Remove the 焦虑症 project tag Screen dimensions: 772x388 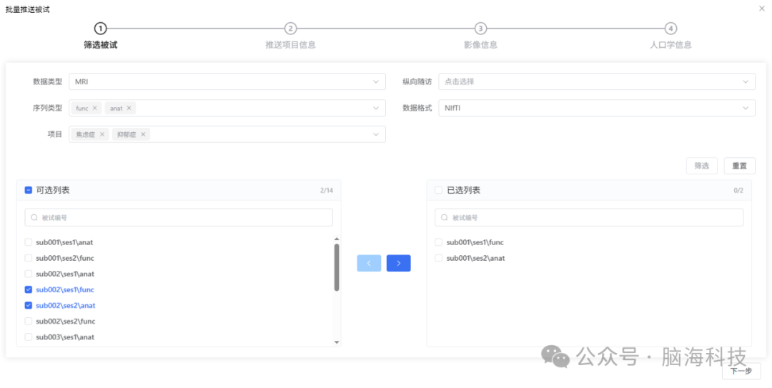102,134
